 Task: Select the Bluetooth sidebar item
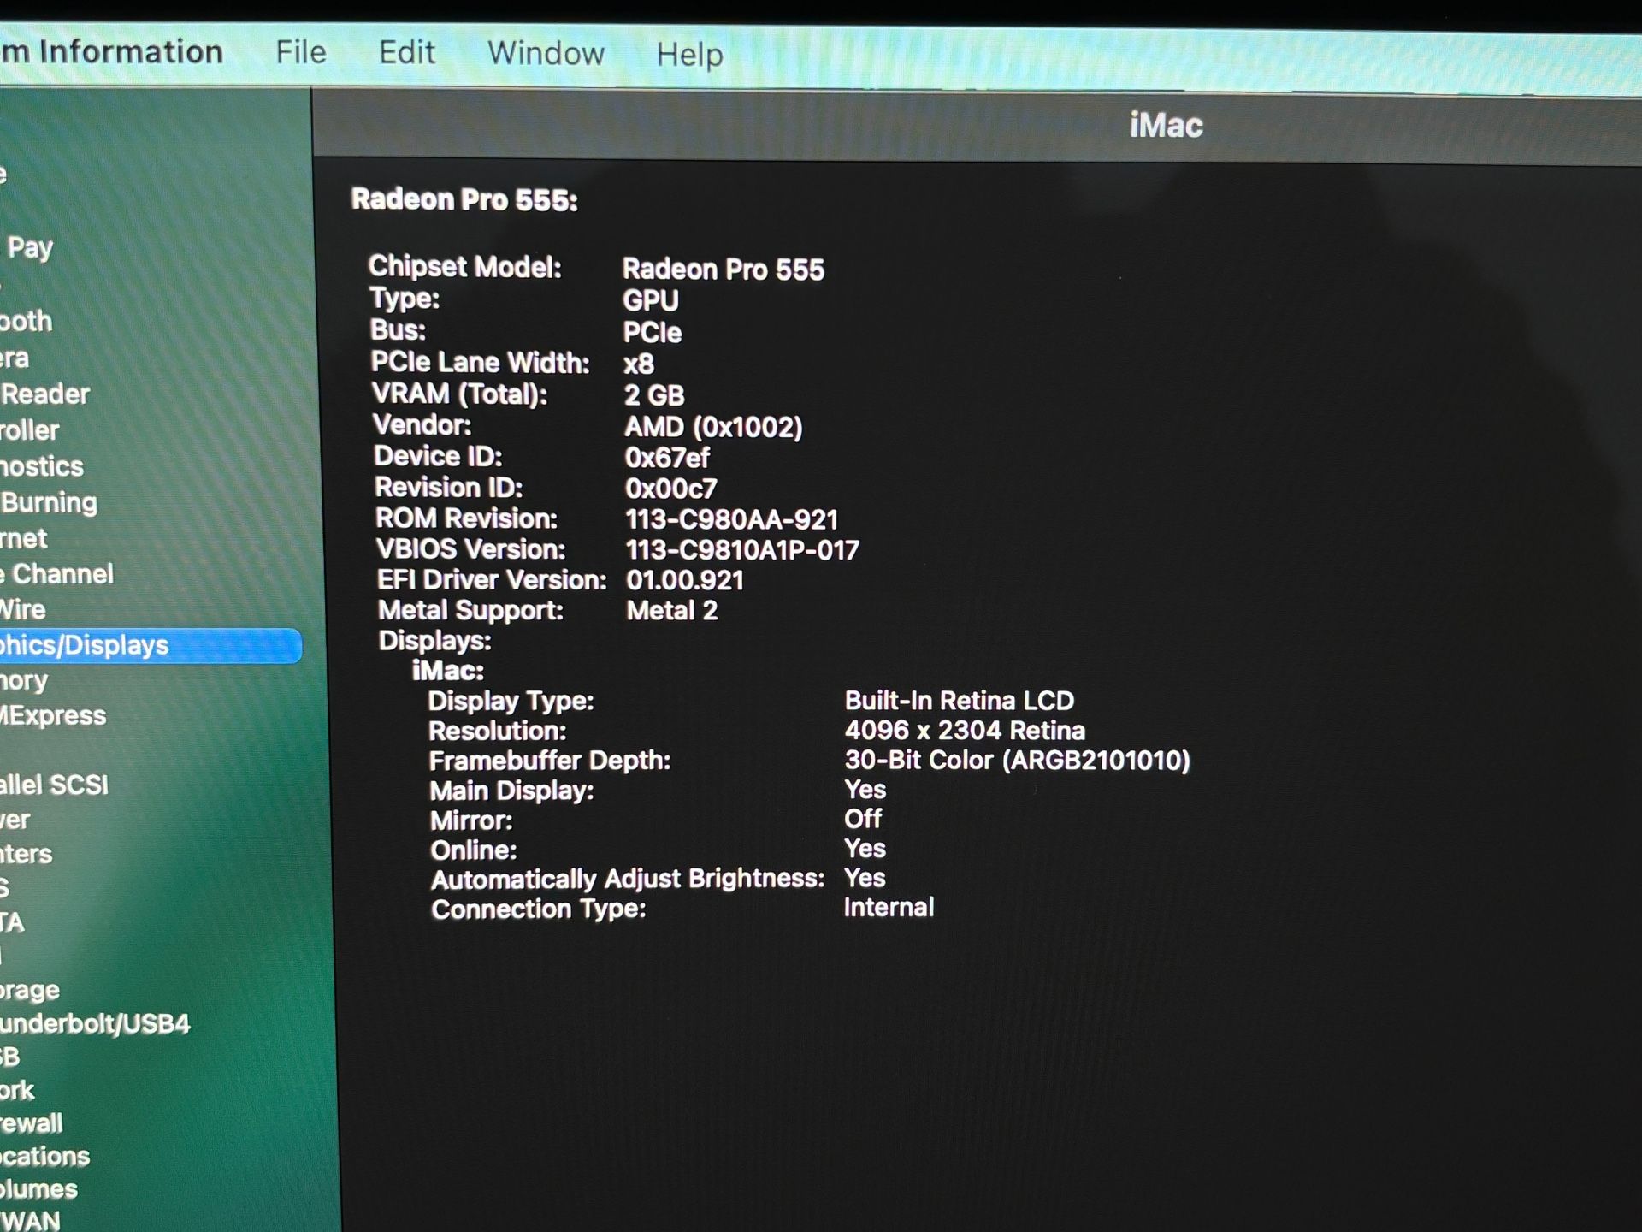(26, 321)
